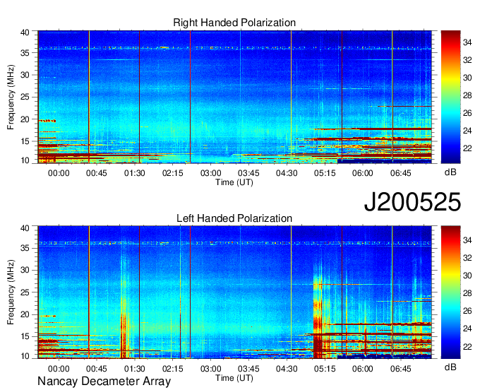The image size is (480, 390).
Task: Click "02:15" time tick on the Left Handed plot
Action: coord(173,369)
